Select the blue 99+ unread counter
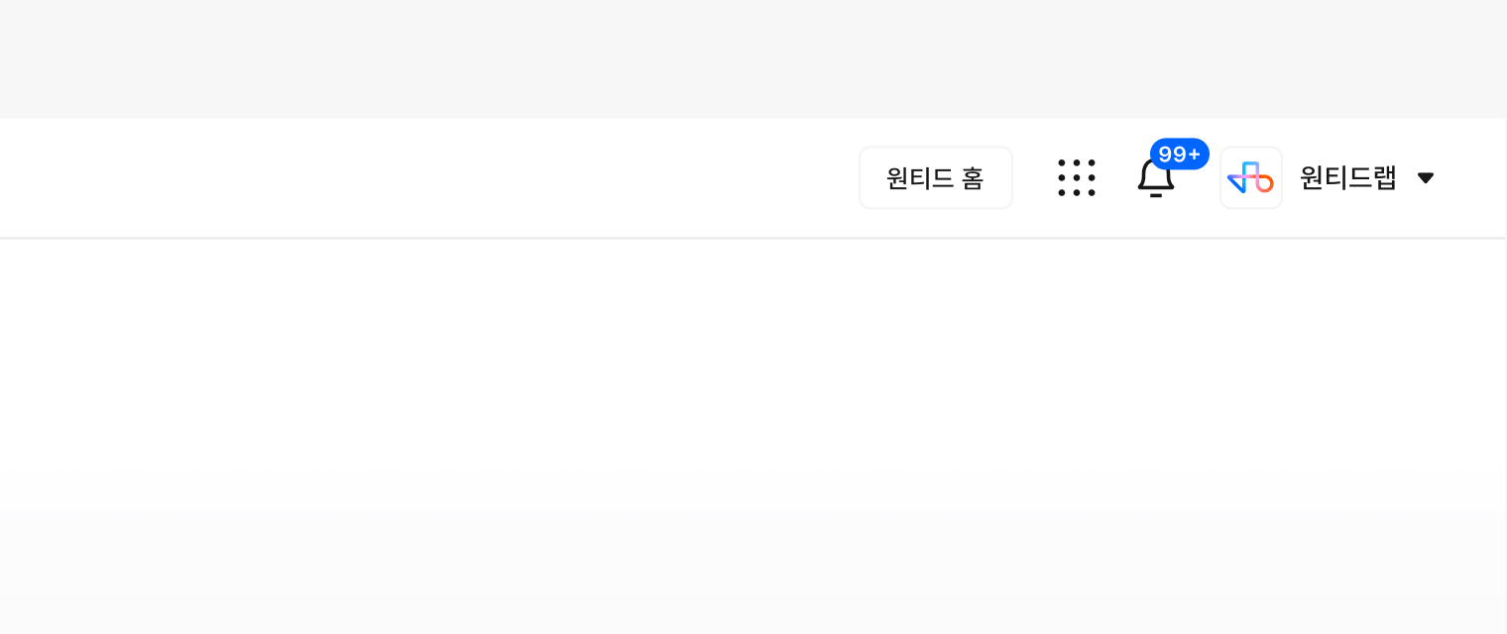Viewport: 1507px width, 634px height. pyautogui.click(x=1179, y=154)
